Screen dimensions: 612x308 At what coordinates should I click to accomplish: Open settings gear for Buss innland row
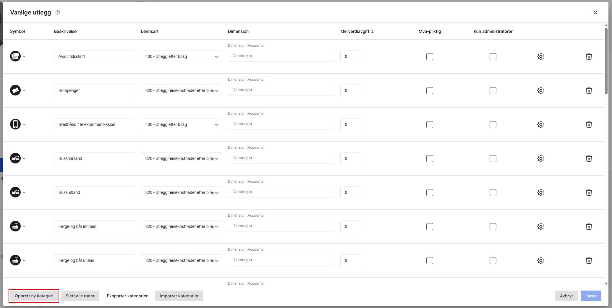[x=540, y=158]
